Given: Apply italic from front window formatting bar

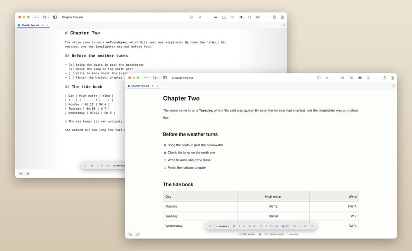Looking at the screenshot, I should [x=239, y=226].
